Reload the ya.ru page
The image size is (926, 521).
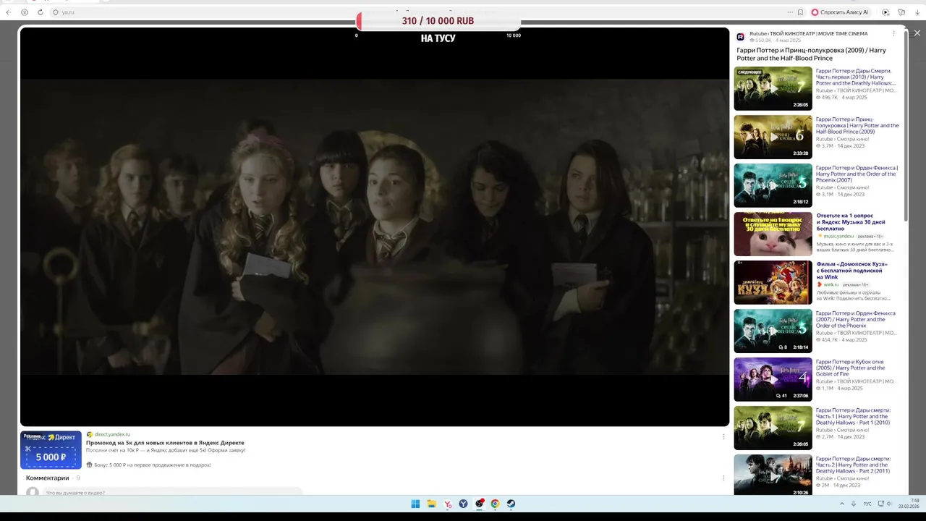pos(40,12)
